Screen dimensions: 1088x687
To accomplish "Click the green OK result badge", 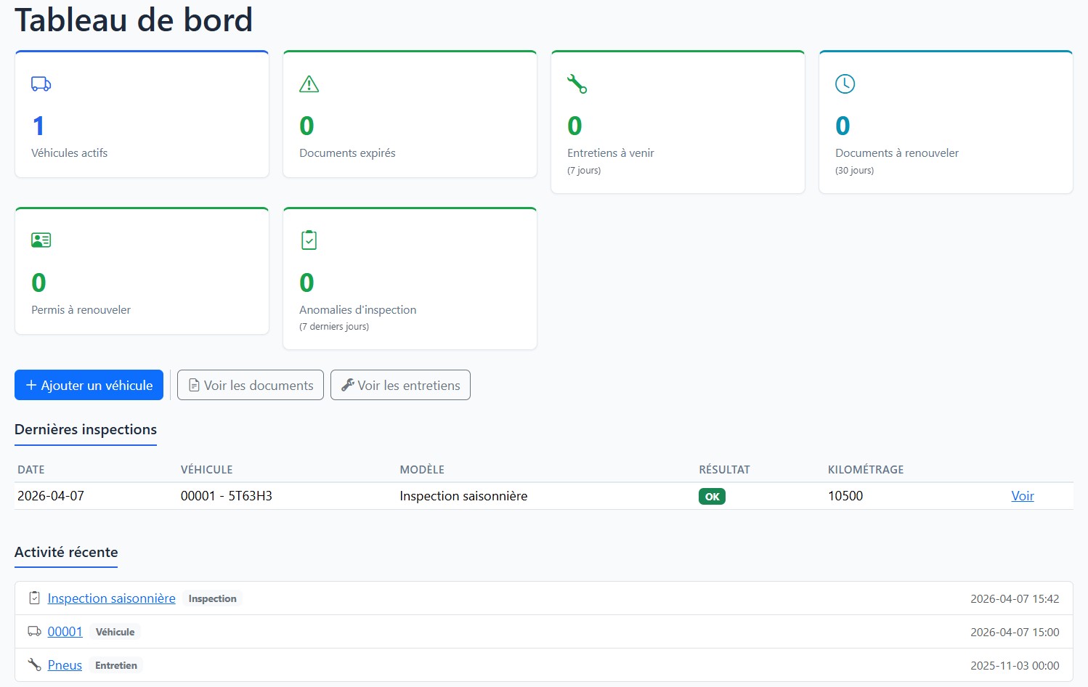I will tap(712, 497).
